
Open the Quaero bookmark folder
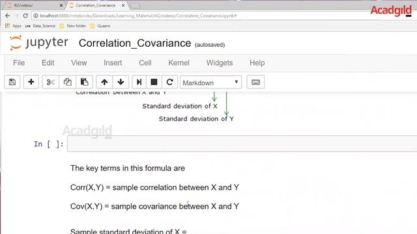(100, 26)
